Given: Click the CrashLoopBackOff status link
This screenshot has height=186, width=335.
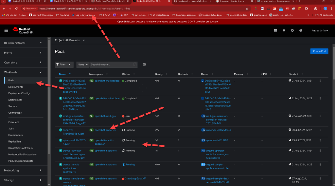Looking at the screenshot, I should pyautogui.click(x=135, y=179).
